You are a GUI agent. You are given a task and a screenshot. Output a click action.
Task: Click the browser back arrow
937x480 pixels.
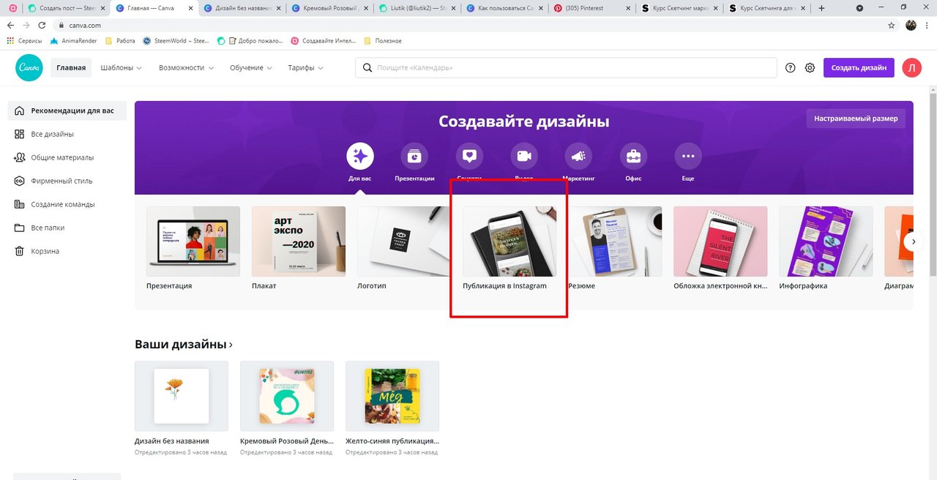[x=10, y=25]
